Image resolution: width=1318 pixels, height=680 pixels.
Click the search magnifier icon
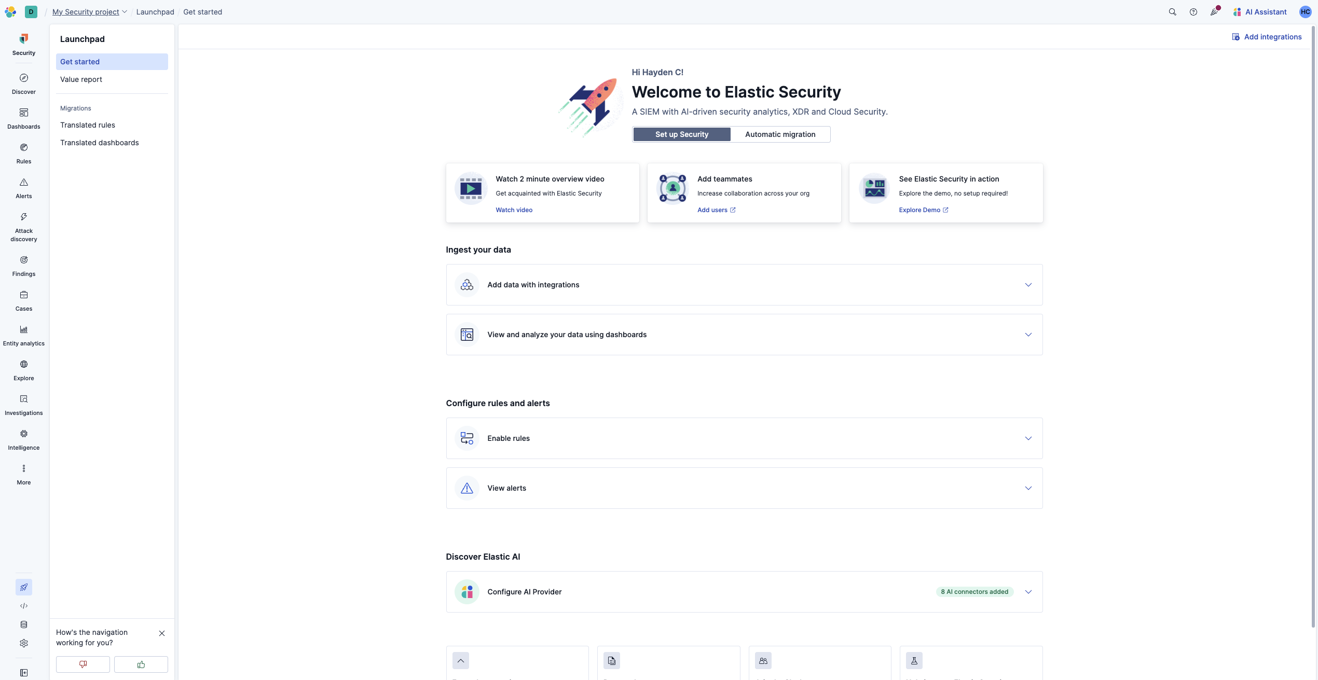point(1172,12)
